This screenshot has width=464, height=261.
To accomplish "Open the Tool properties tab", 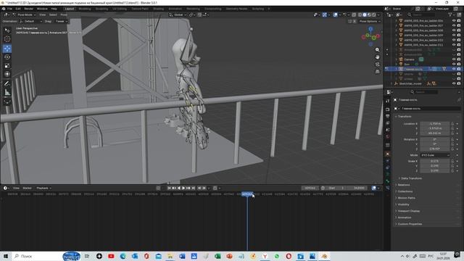I will [387, 101].
